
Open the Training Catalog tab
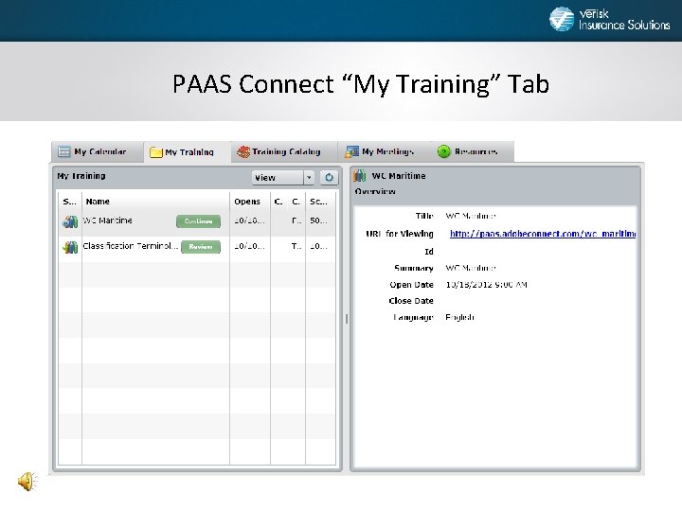coord(284,151)
